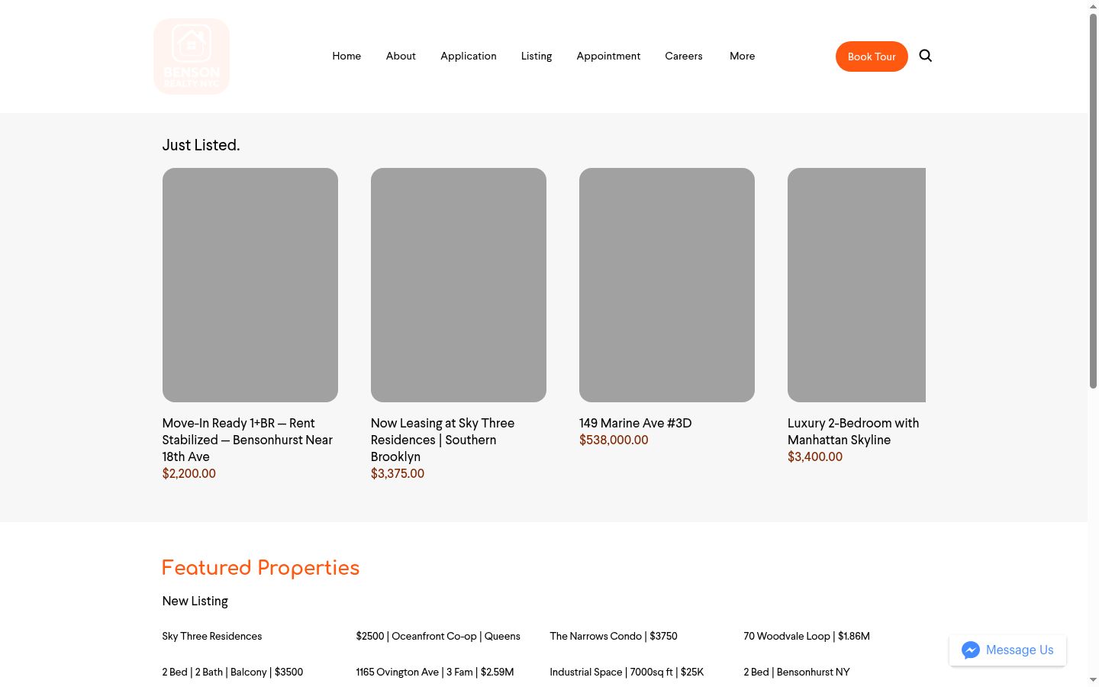Click the 149 Marine Ave #3D title

coord(636,423)
